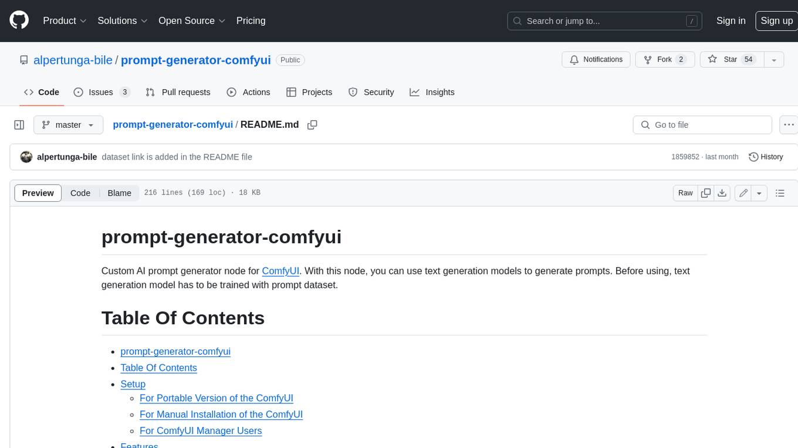Open commit 1859852

(x=685, y=157)
